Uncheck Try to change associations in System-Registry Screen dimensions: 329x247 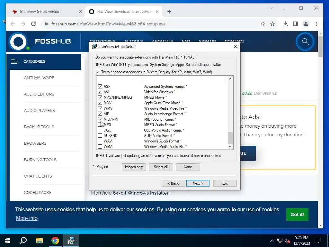(x=98, y=72)
